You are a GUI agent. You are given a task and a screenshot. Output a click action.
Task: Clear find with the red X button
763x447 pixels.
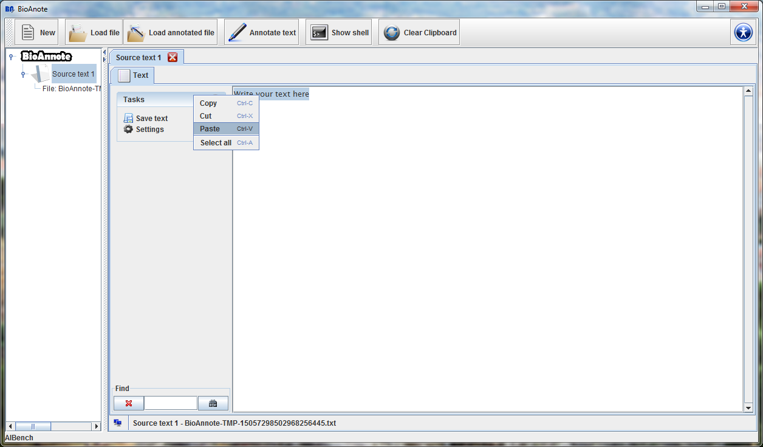pyautogui.click(x=129, y=403)
